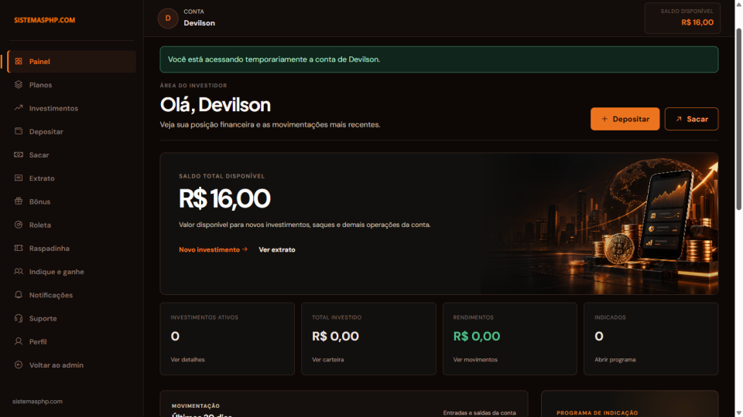Click the Perfil user icon
Screen dimensions: 743x417
click(x=19, y=341)
